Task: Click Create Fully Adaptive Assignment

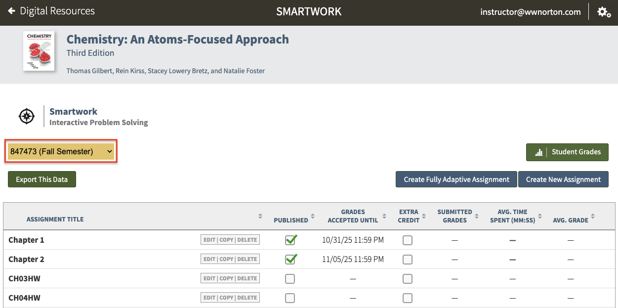Action: point(456,179)
